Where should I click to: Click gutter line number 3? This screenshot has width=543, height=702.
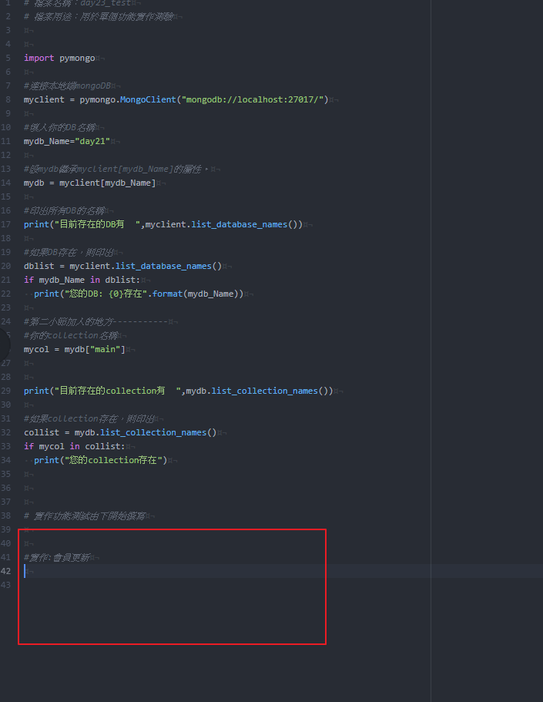[8, 30]
